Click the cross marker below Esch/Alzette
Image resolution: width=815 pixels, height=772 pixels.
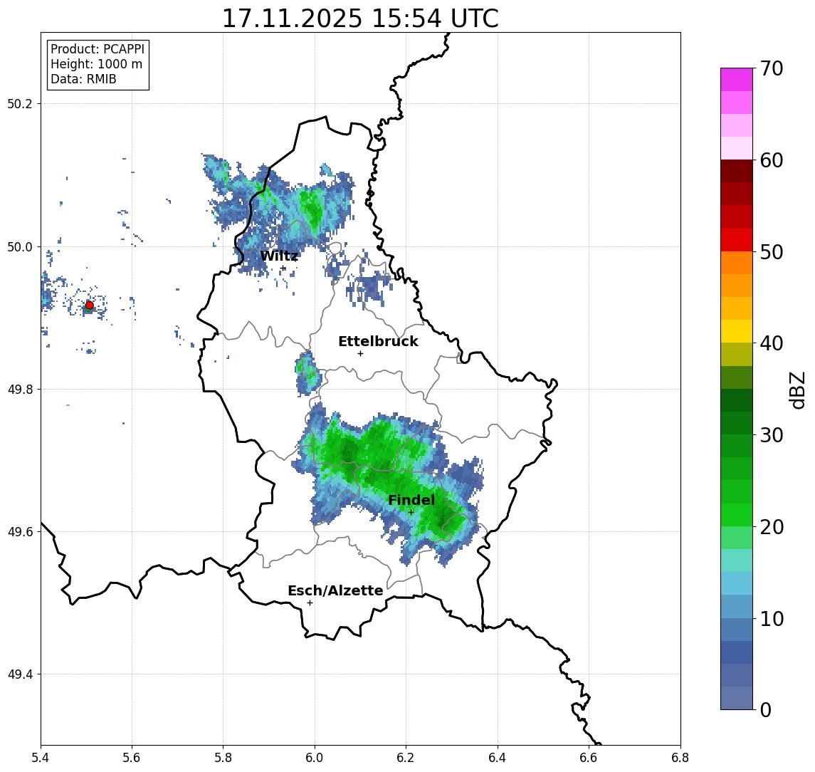point(310,603)
